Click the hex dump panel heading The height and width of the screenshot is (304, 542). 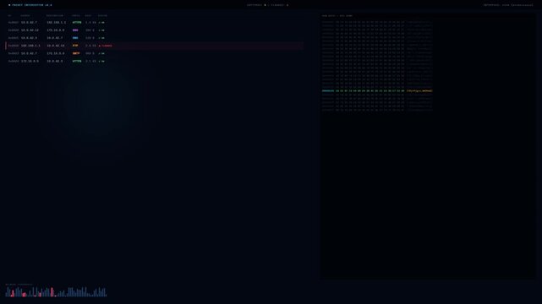tap(337, 15)
